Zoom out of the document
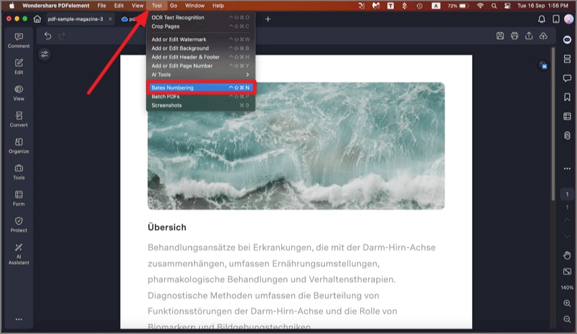The width and height of the screenshot is (577, 334). (567, 319)
